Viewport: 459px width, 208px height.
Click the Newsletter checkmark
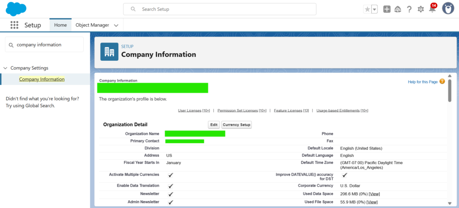tap(171, 194)
